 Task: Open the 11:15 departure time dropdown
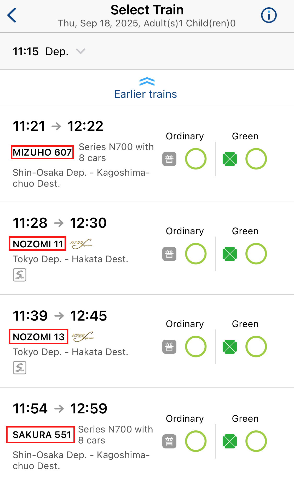(x=80, y=51)
